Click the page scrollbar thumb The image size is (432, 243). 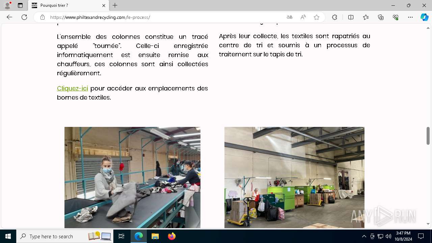(x=428, y=136)
